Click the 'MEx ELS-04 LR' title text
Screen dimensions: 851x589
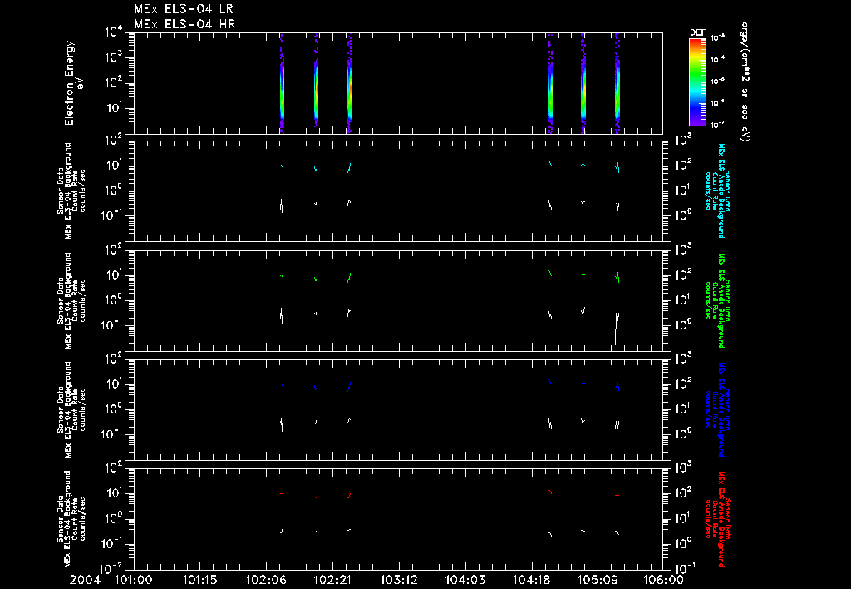point(184,9)
